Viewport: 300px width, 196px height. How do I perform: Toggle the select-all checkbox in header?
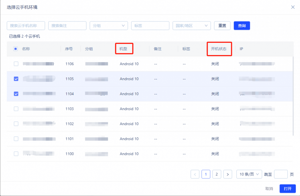[16, 49]
